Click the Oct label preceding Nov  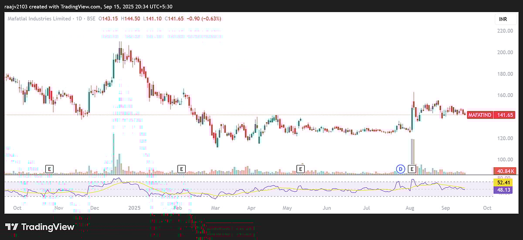(x=17, y=208)
